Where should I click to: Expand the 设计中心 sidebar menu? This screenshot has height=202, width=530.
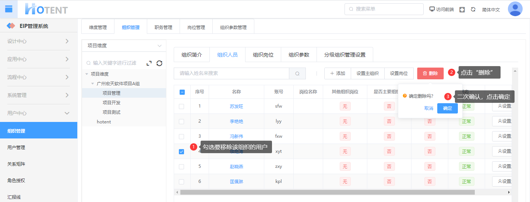[38, 41]
